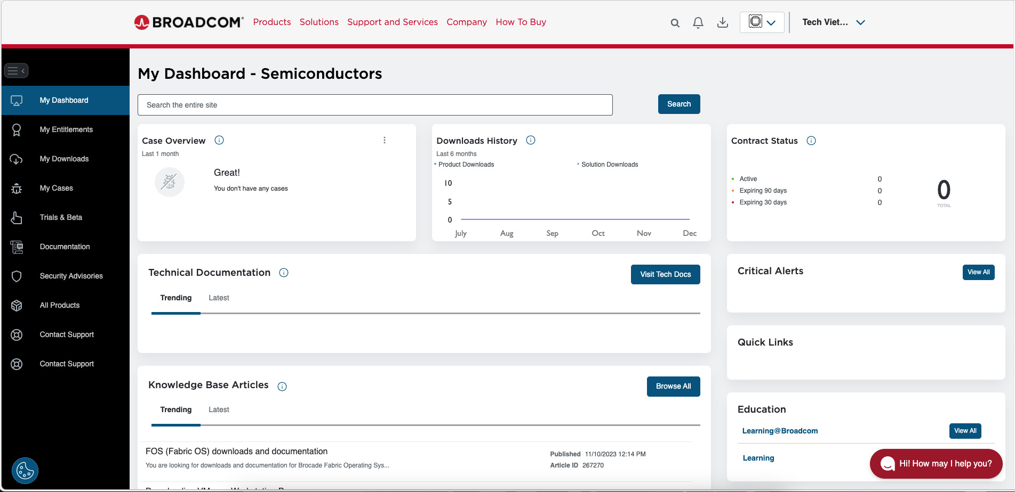Click the chat bubble icon
This screenshot has width=1015, height=492.
click(888, 464)
